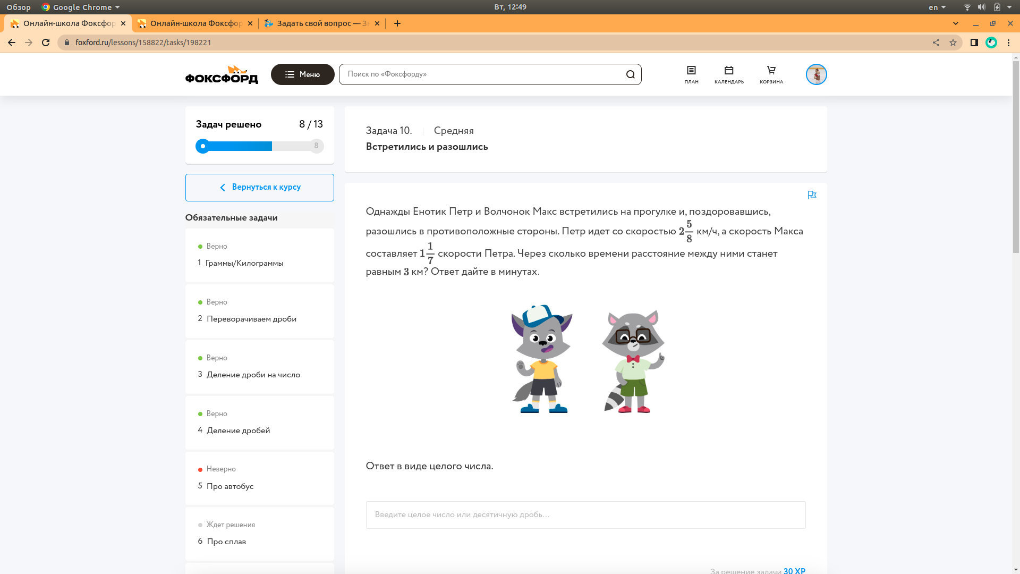Open Google Chrome app menu in top bar
The image size is (1020, 574).
pos(81,7)
